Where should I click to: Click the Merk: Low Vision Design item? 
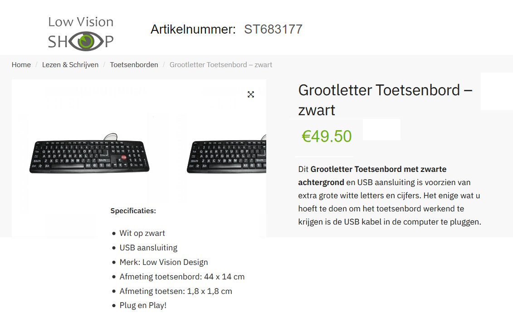(x=163, y=262)
